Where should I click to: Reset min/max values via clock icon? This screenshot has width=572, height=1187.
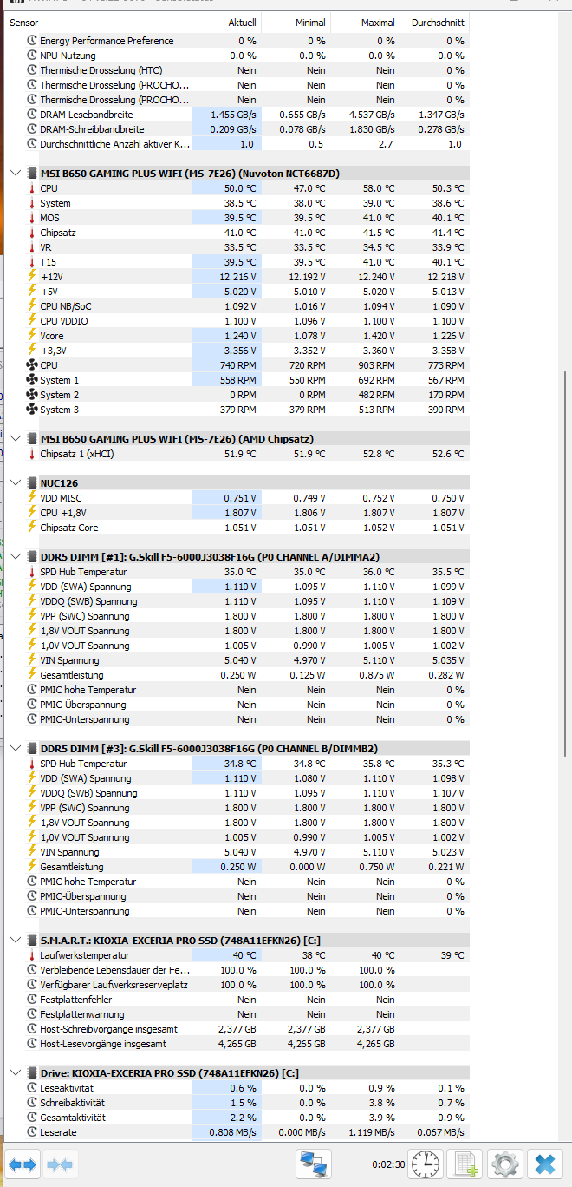[x=425, y=1164]
